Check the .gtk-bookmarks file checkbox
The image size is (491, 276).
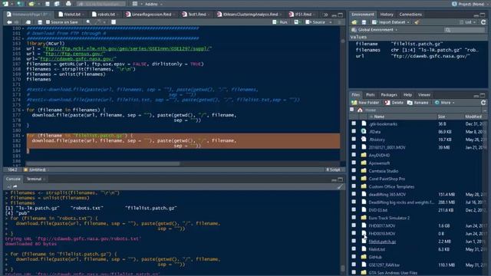354,123
